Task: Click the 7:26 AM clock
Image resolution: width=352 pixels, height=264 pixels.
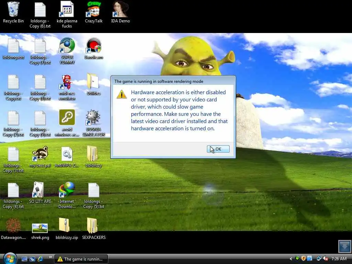Action: [339, 259]
